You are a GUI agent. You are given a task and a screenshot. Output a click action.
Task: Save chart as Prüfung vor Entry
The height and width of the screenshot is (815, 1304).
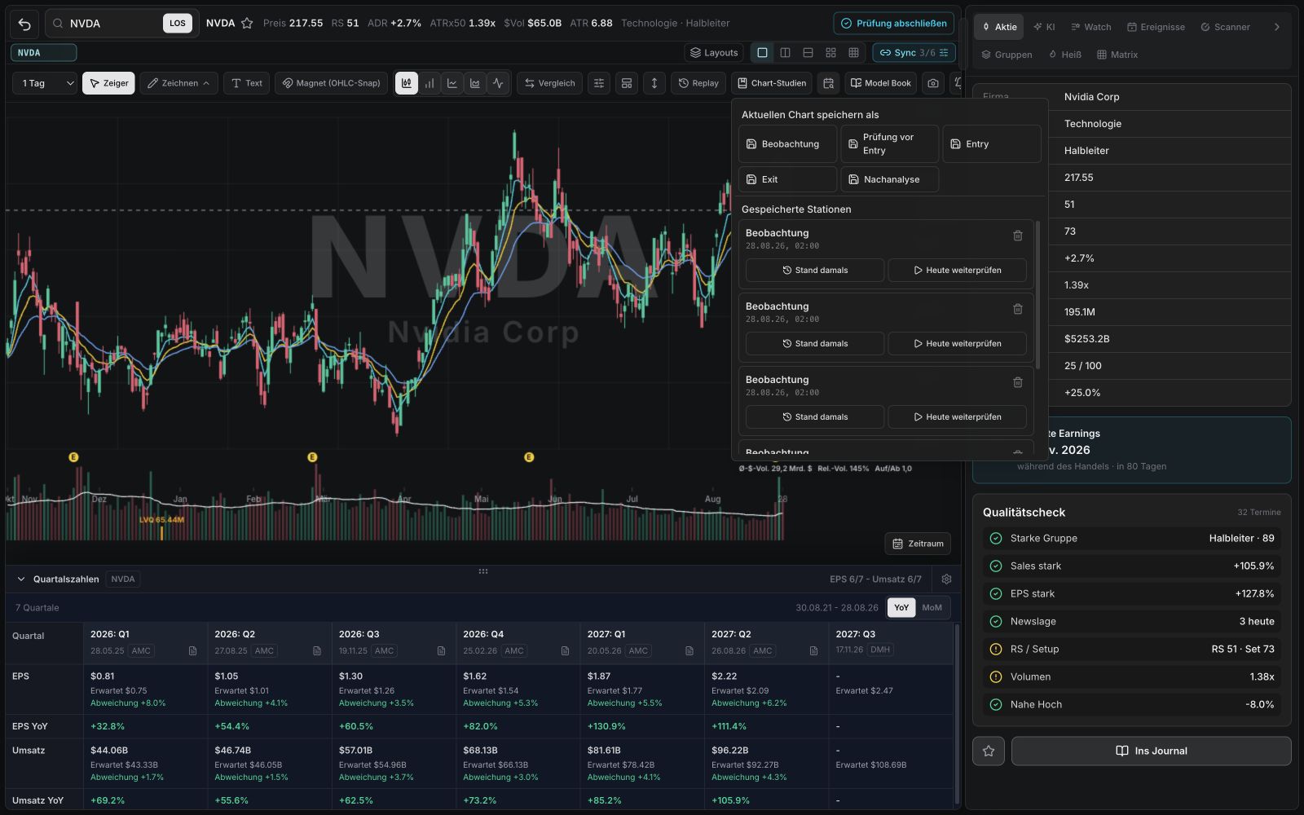click(890, 144)
